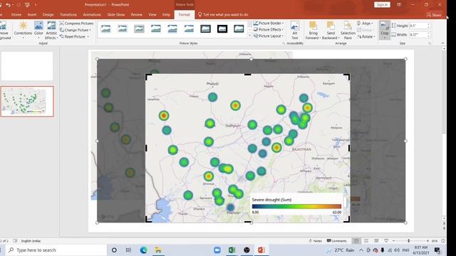Select the first slide thumbnail

(x=27, y=66)
